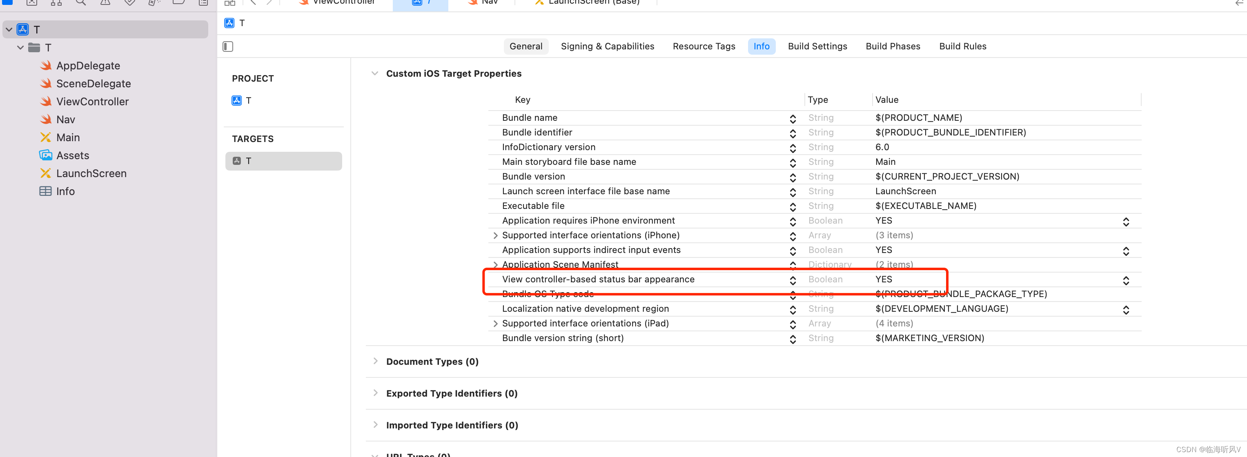Open Info plist file in navigator
This screenshot has width=1247, height=457.
tap(65, 191)
